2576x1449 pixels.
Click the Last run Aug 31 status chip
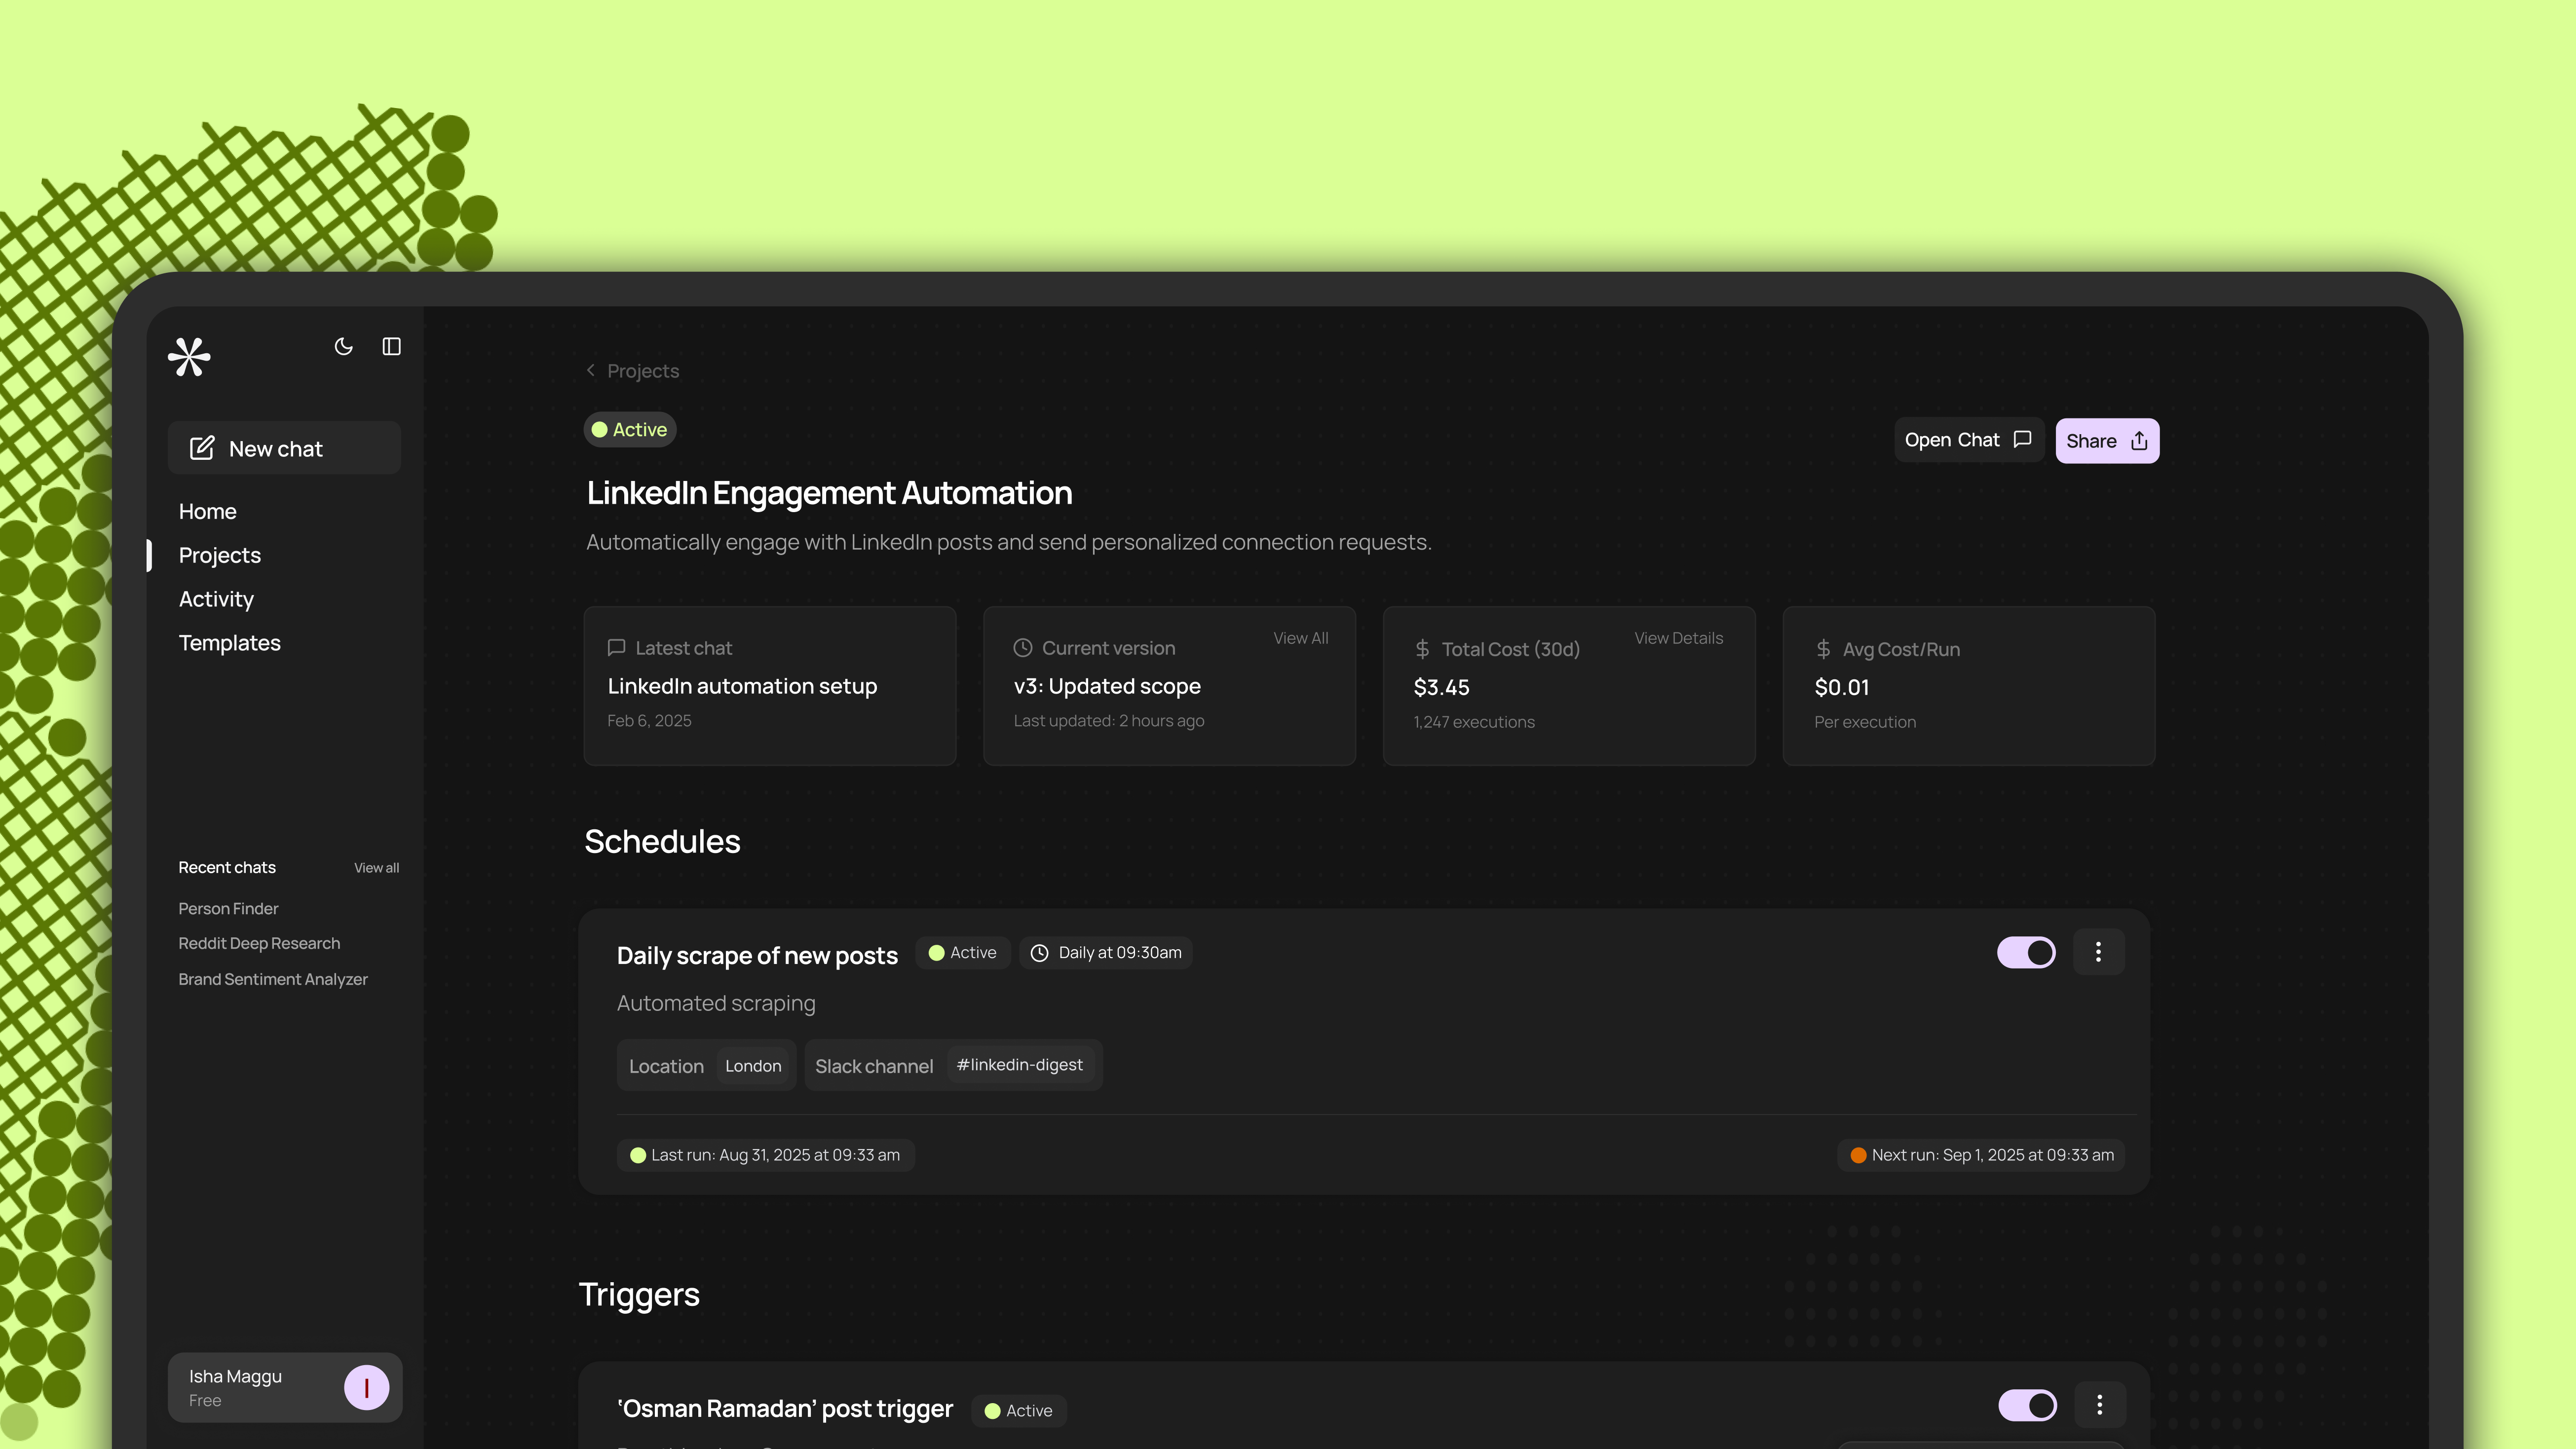[x=765, y=1155]
